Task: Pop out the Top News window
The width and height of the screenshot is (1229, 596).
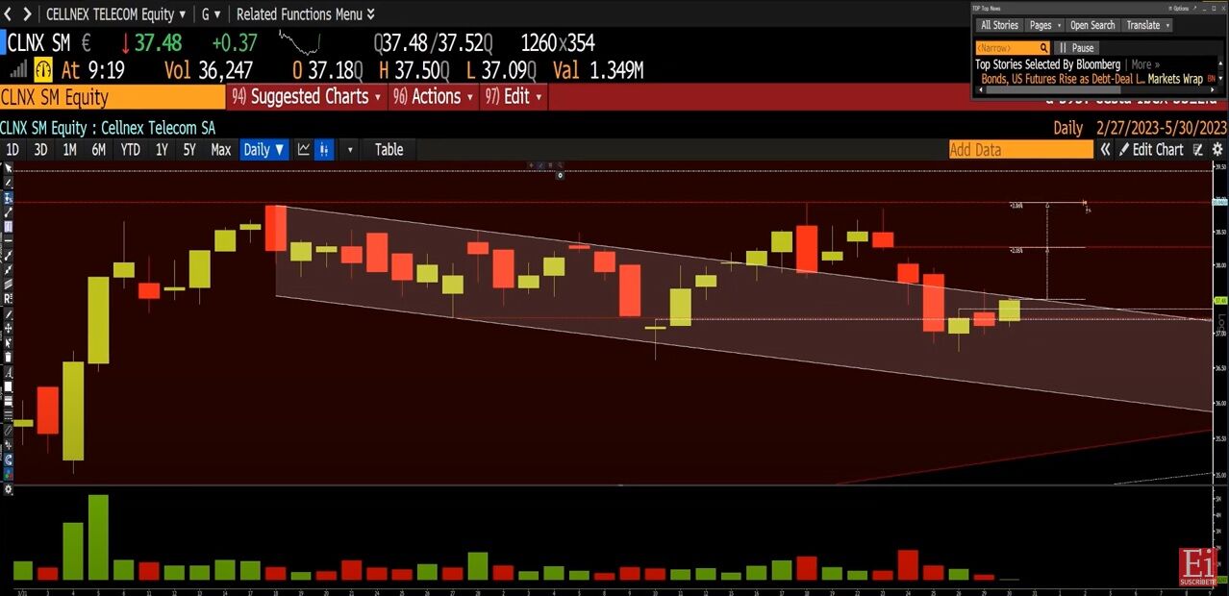Action: [1194, 9]
